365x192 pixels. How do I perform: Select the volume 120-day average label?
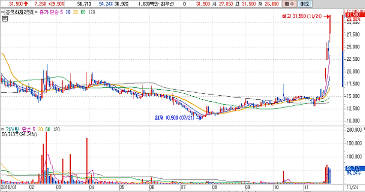(x=56, y=129)
